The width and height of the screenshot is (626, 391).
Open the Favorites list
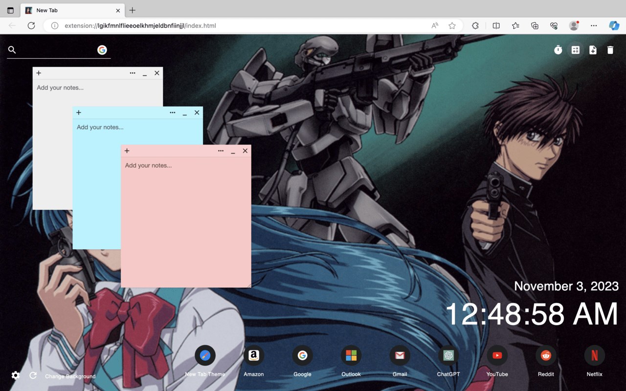515,25
